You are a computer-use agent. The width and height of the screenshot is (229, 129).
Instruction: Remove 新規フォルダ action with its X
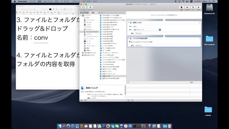pyautogui.click(x=200, y=23)
